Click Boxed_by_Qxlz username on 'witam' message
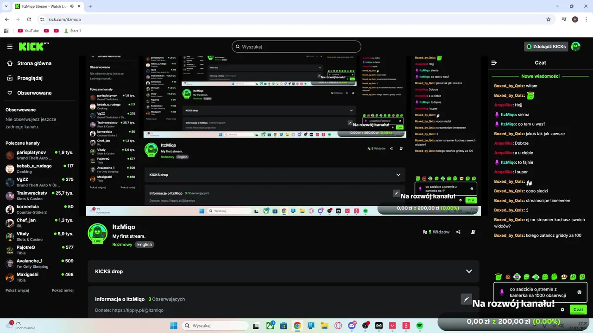This screenshot has height=333, width=593. 509,86
